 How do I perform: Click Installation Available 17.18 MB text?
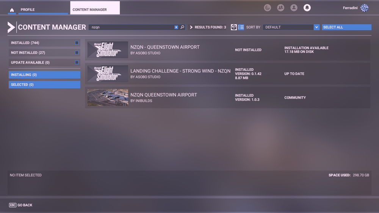[306, 50]
